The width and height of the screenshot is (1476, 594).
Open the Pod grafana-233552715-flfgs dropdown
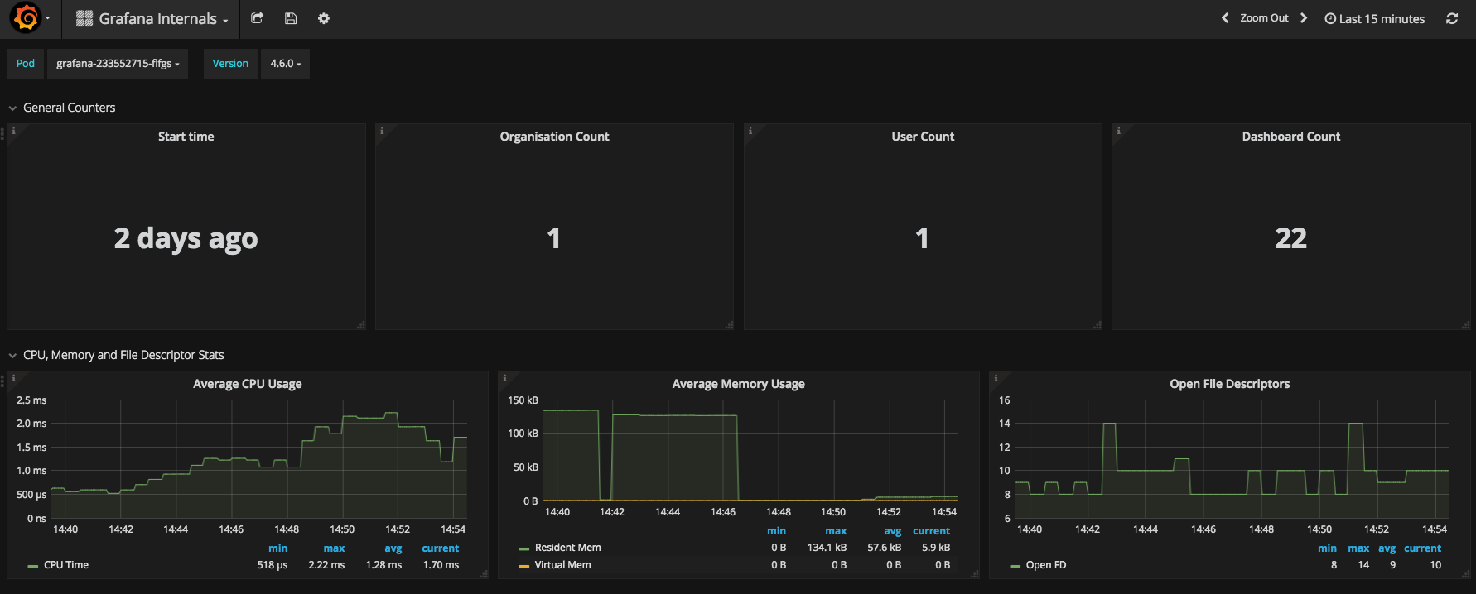pos(118,64)
